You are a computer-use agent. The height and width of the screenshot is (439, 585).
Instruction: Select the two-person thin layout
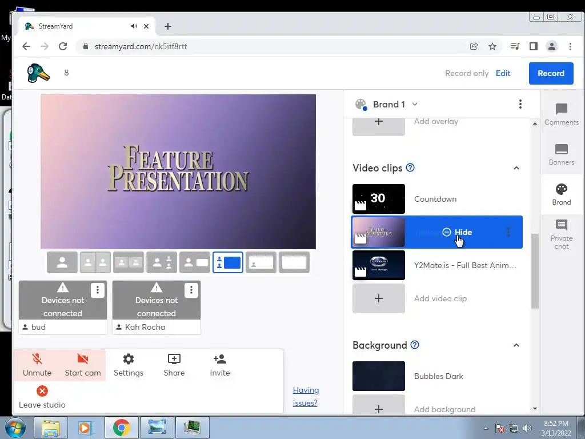[x=95, y=262]
